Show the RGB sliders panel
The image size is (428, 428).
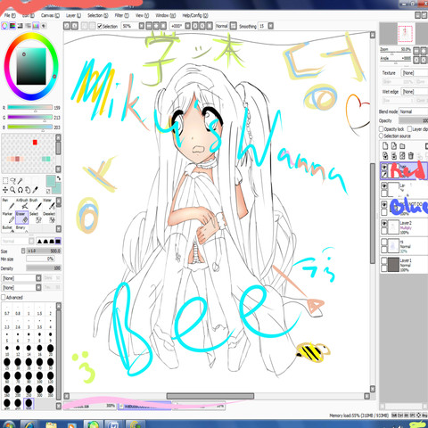tap(12, 26)
